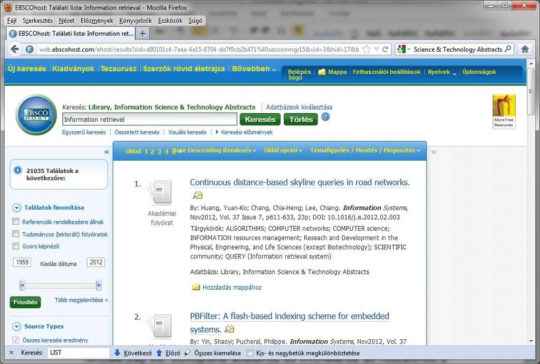Image resolution: width=540 pixels, height=364 pixels.
Task: Open Date Descending Rendezés dropdown
Action: 214,150
